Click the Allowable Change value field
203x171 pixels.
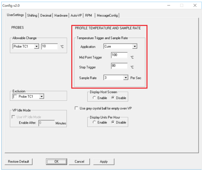click(49, 46)
